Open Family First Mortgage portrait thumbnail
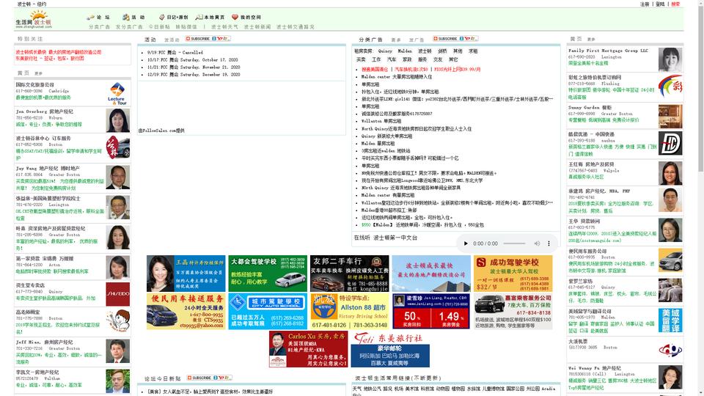The width and height of the screenshot is (704, 396). coord(670,59)
